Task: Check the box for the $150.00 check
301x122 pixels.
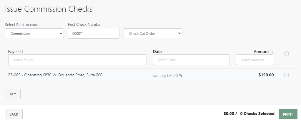Action: coord(286,75)
